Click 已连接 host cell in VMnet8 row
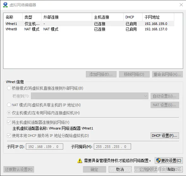Screen dimensions: 186x176 (x=100, y=29)
